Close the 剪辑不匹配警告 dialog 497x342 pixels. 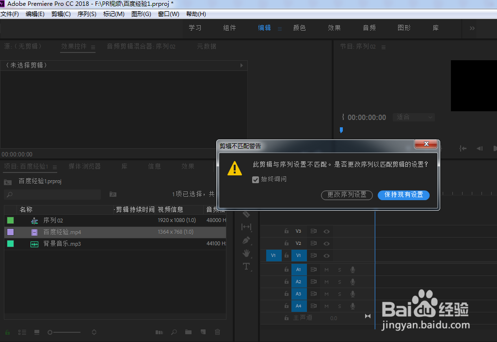coord(426,144)
